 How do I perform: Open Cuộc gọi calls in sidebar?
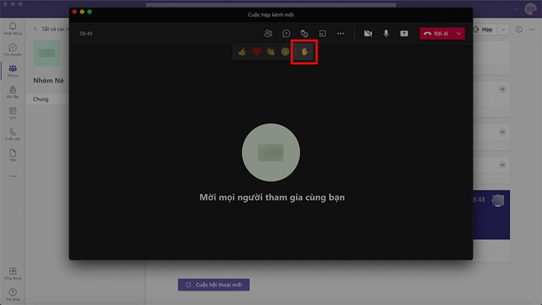13,134
